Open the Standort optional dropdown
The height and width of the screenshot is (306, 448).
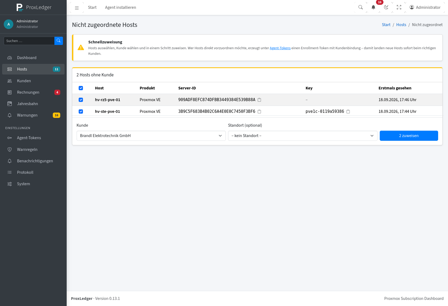click(303, 136)
